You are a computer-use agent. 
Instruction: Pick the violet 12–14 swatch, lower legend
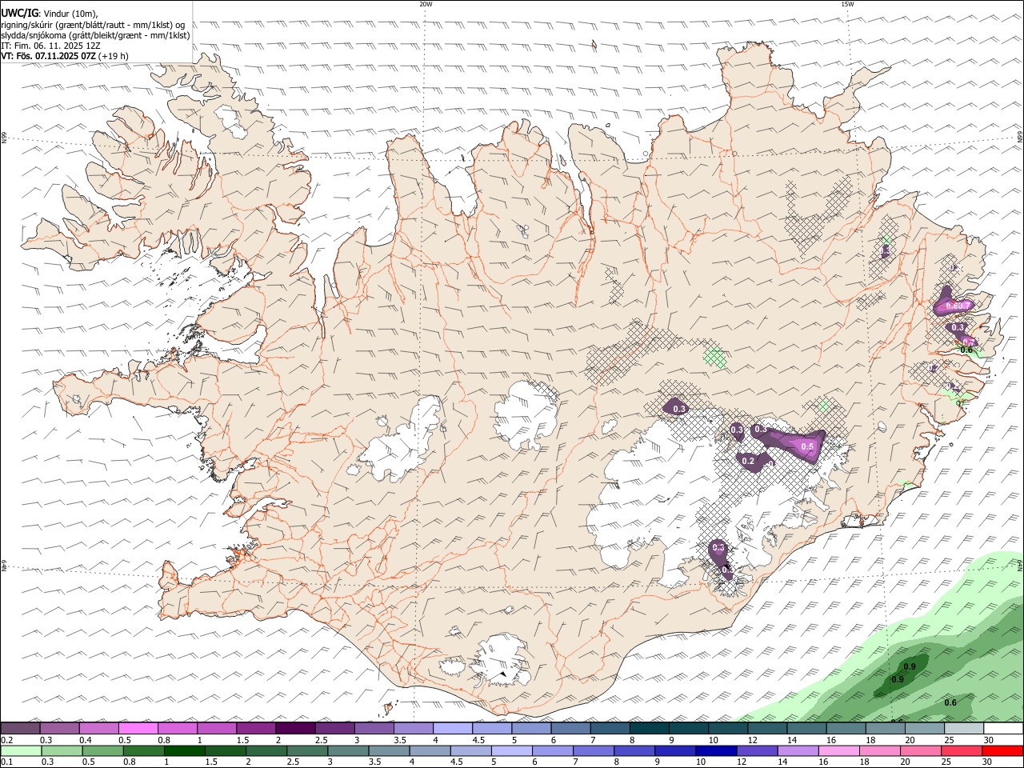click(756, 751)
